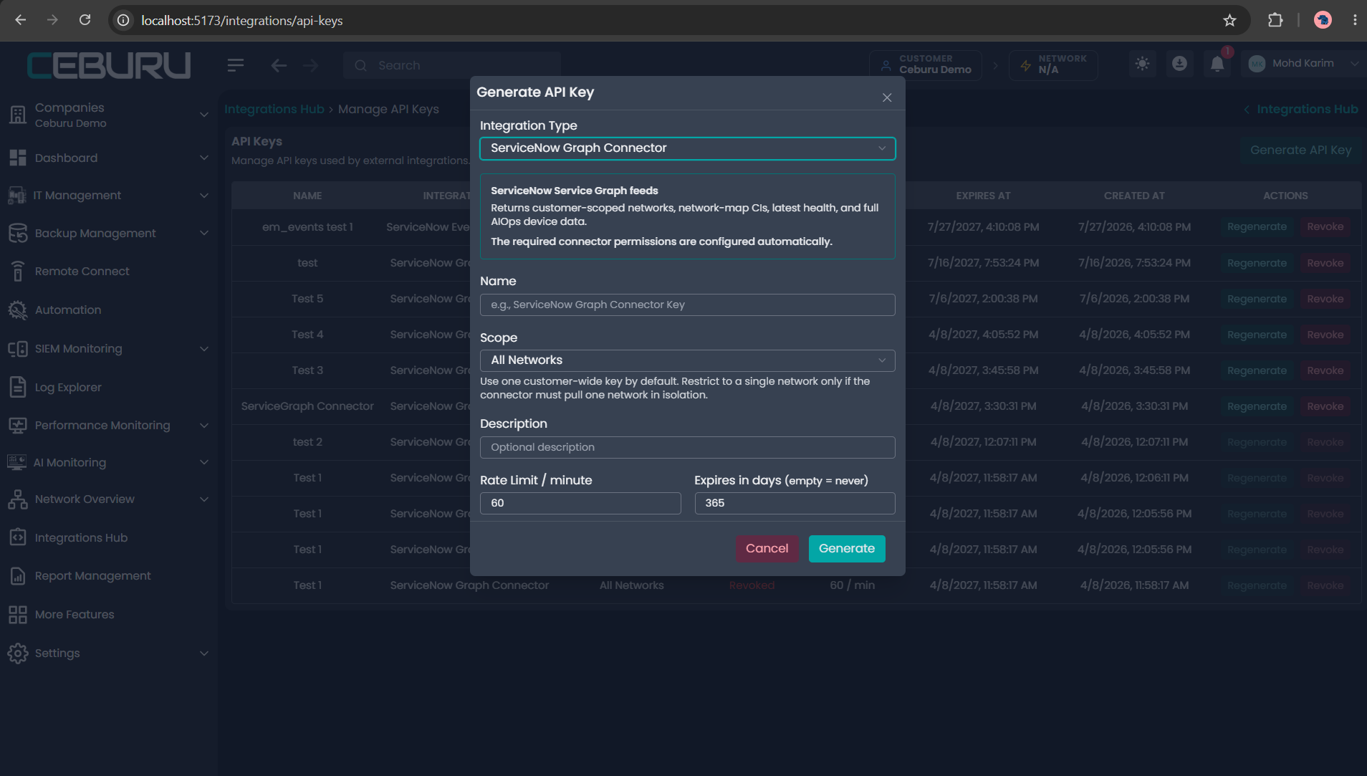Click the Companies building icon in sidebar

click(x=18, y=115)
